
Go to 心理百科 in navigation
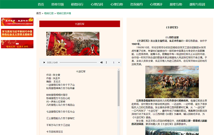97,4
